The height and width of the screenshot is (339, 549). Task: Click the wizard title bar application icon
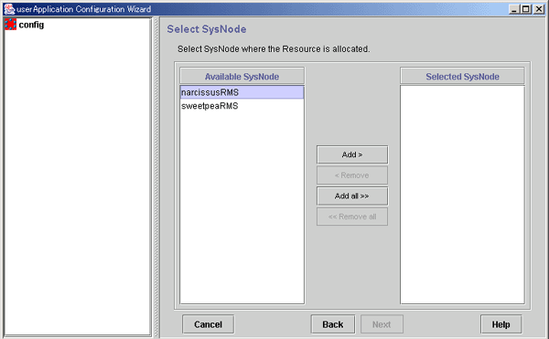click(9, 9)
